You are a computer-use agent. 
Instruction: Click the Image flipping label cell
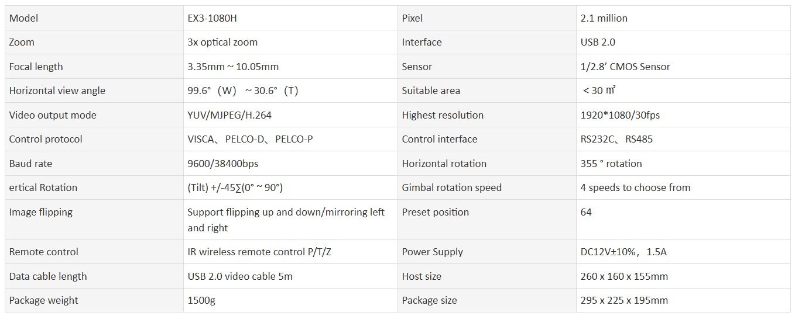tap(41, 212)
